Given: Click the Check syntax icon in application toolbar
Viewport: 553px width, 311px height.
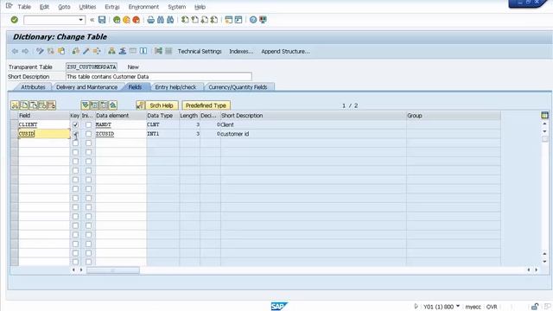Looking at the screenshot, I should point(76,51).
